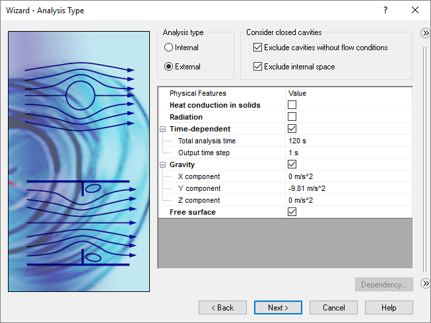Image resolution: width=431 pixels, height=323 pixels.
Task: Collapse the Time-dependent tree node
Action: [162, 129]
